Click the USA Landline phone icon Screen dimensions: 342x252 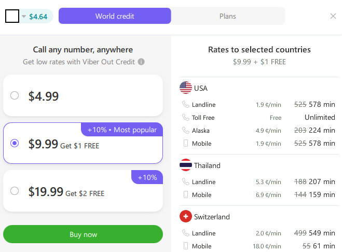(186, 104)
